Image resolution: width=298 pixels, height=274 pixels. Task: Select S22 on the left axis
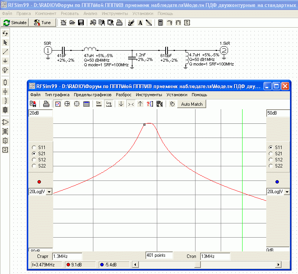coord(39,166)
